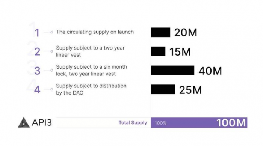Click the API3 triangle logo icon
The height and width of the screenshot is (146, 263).
coord(24,122)
